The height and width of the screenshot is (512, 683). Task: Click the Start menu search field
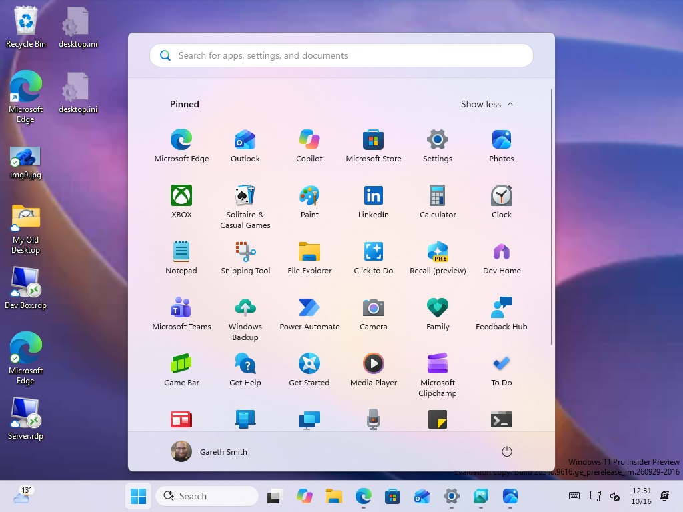(341, 55)
